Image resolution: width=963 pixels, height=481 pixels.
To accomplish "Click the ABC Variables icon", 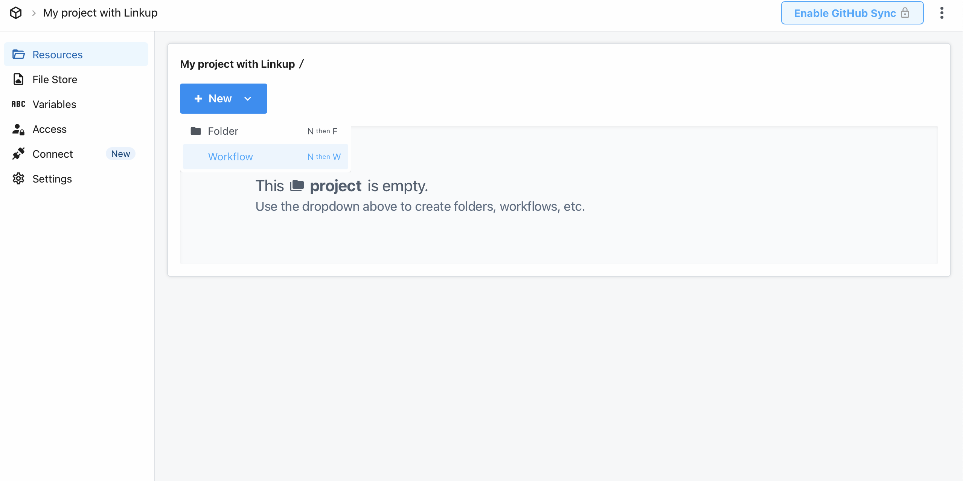I will [18, 104].
